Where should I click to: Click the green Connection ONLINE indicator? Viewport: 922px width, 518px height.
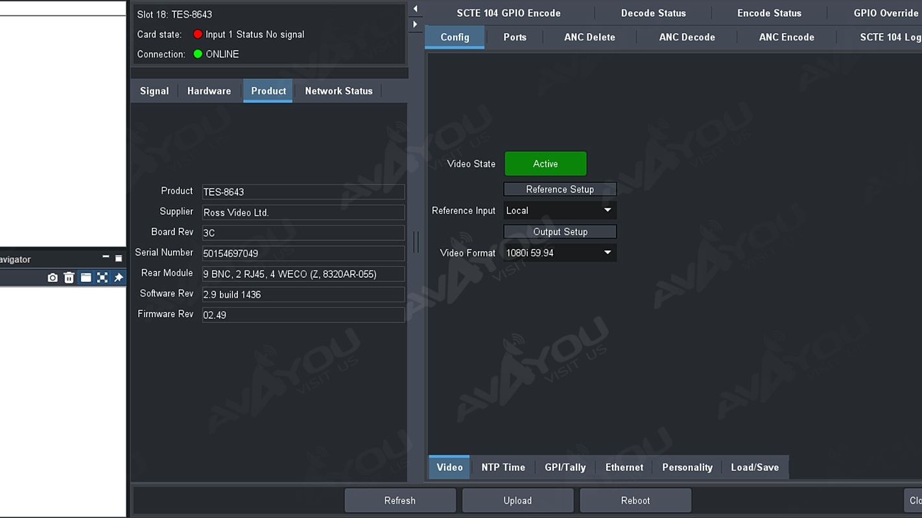click(198, 54)
